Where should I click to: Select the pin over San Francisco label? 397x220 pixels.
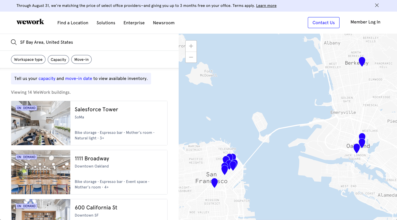[x=214, y=183]
